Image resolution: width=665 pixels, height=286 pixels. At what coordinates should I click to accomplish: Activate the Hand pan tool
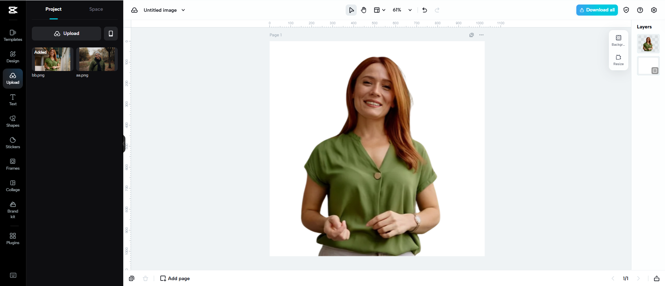364,10
